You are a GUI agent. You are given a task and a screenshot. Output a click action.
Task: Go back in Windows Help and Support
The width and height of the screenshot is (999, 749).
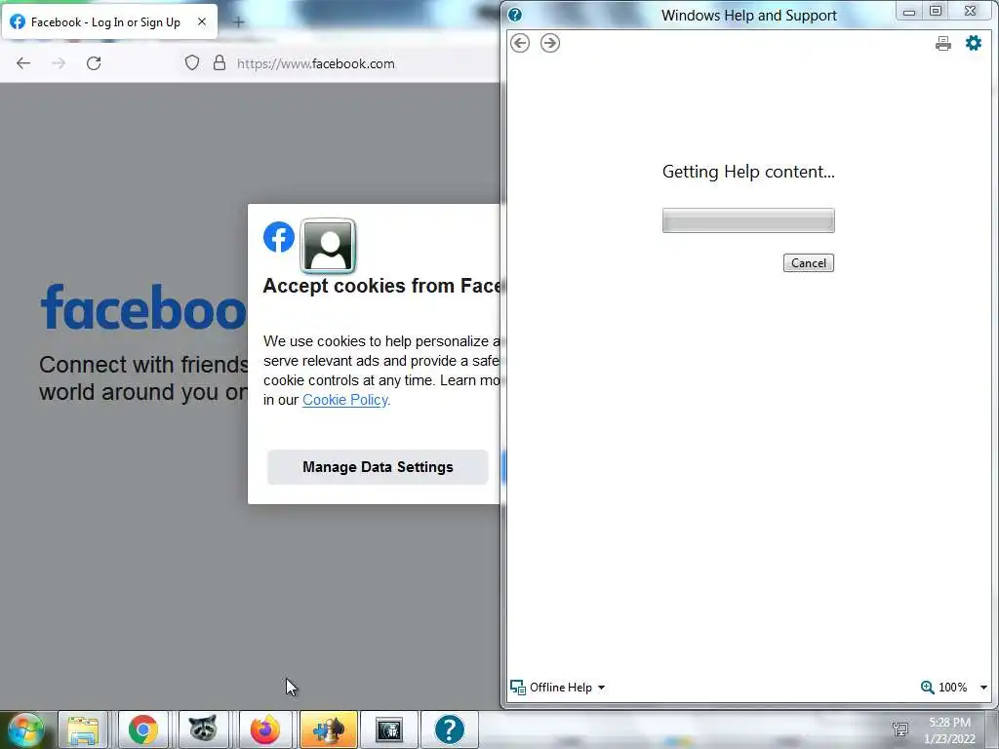[520, 43]
